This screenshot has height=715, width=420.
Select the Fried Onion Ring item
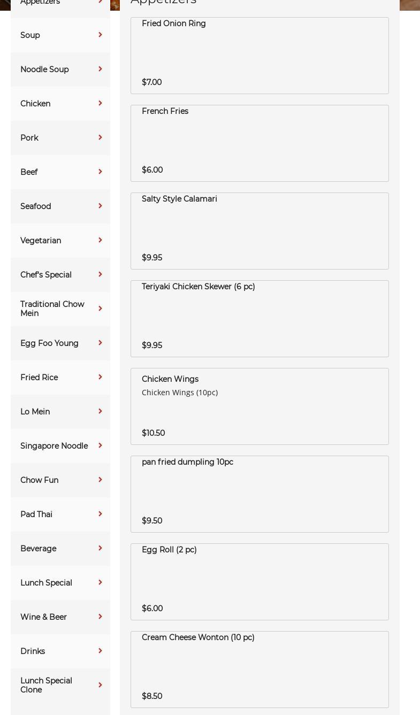pyautogui.click(x=259, y=56)
